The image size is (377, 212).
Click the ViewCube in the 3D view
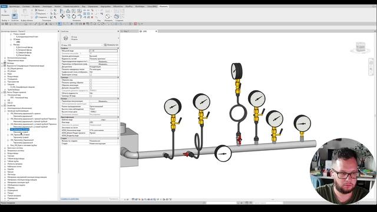point(360,47)
